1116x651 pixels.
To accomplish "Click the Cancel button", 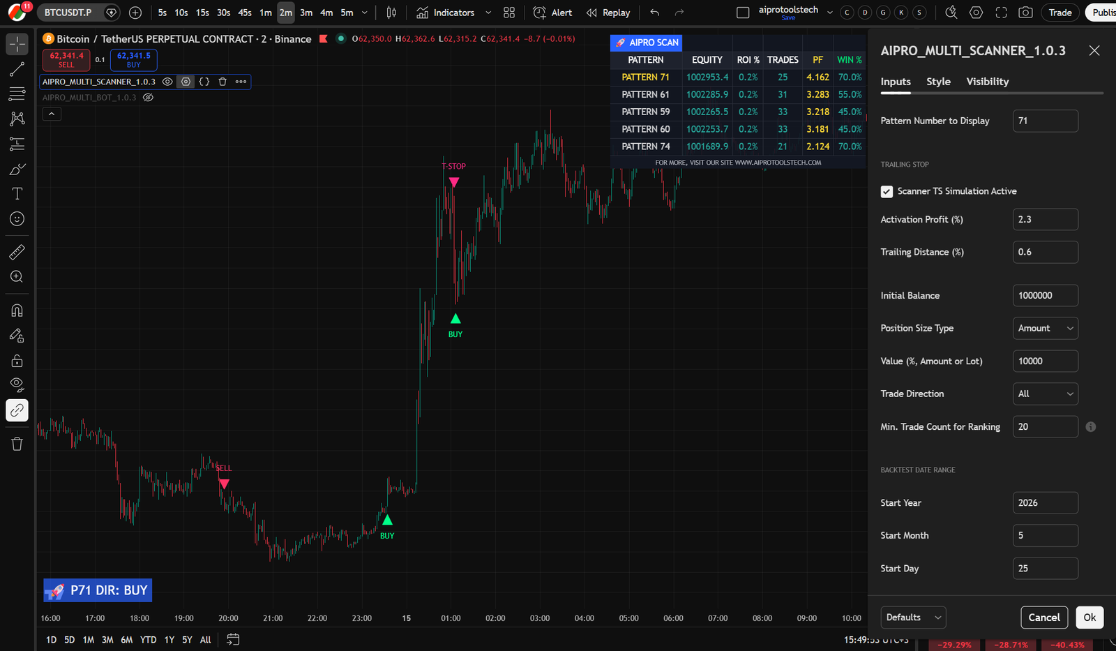I will [1044, 618].
